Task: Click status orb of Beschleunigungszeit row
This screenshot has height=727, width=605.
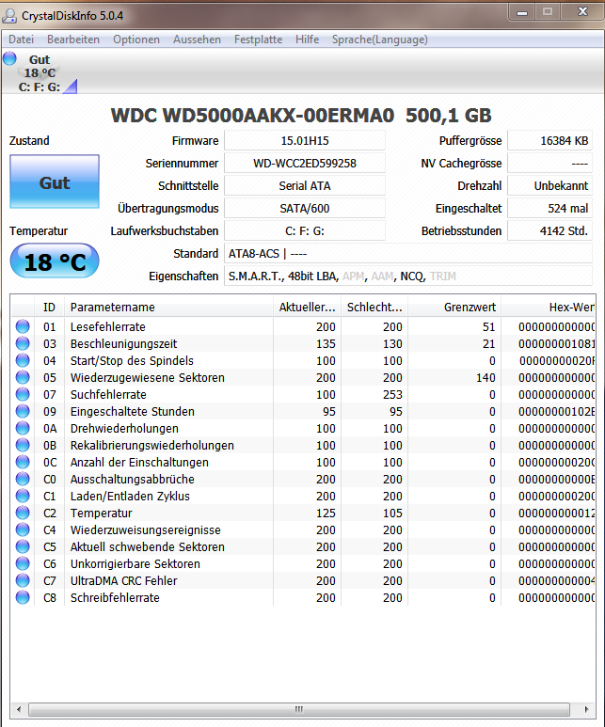Action: click(x=23, y=343)
